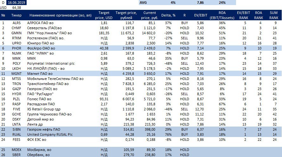Click FIVE current price 2 066,0
The width and height of the screenshot is (282, 157).
coord(150,109)
